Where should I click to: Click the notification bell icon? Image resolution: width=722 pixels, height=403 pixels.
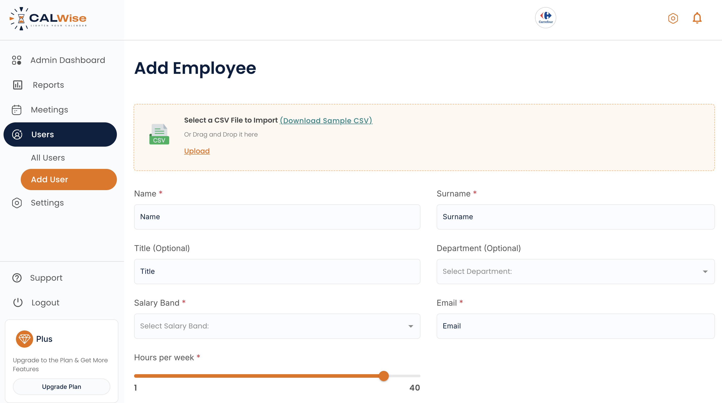tap(697, 18)
